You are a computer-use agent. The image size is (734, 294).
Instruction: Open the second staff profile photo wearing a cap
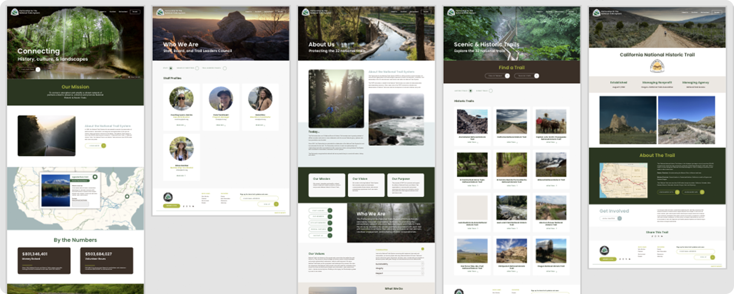coord(221,99)
